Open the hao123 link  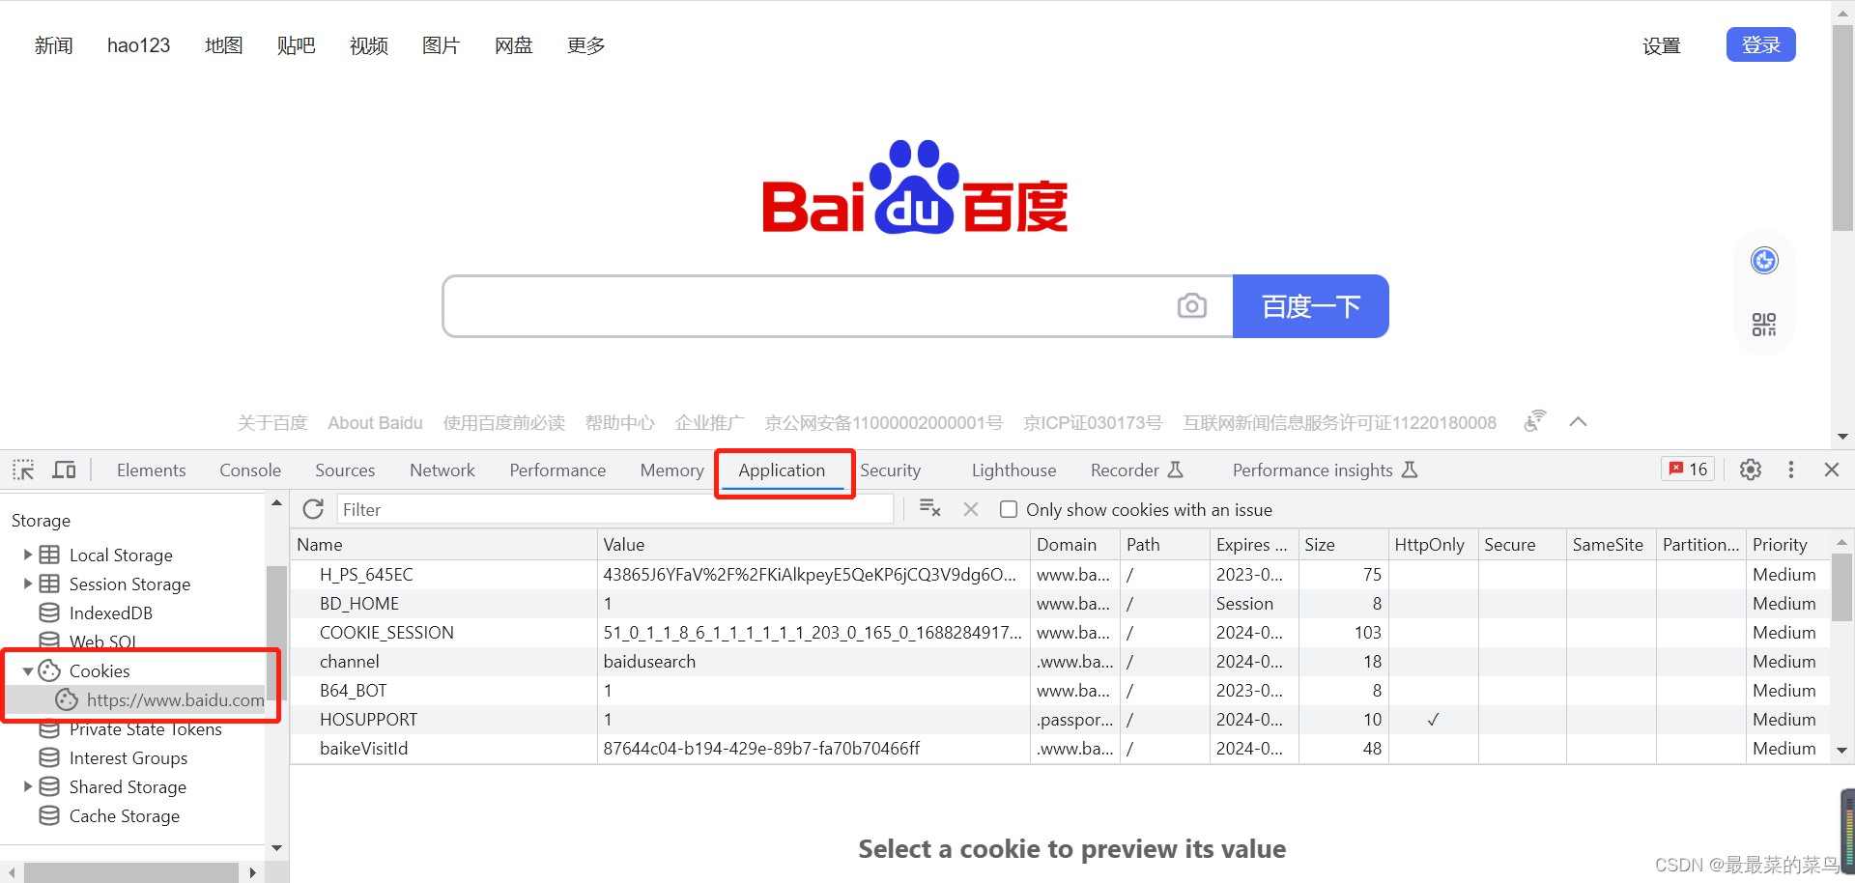click(138, 45)
